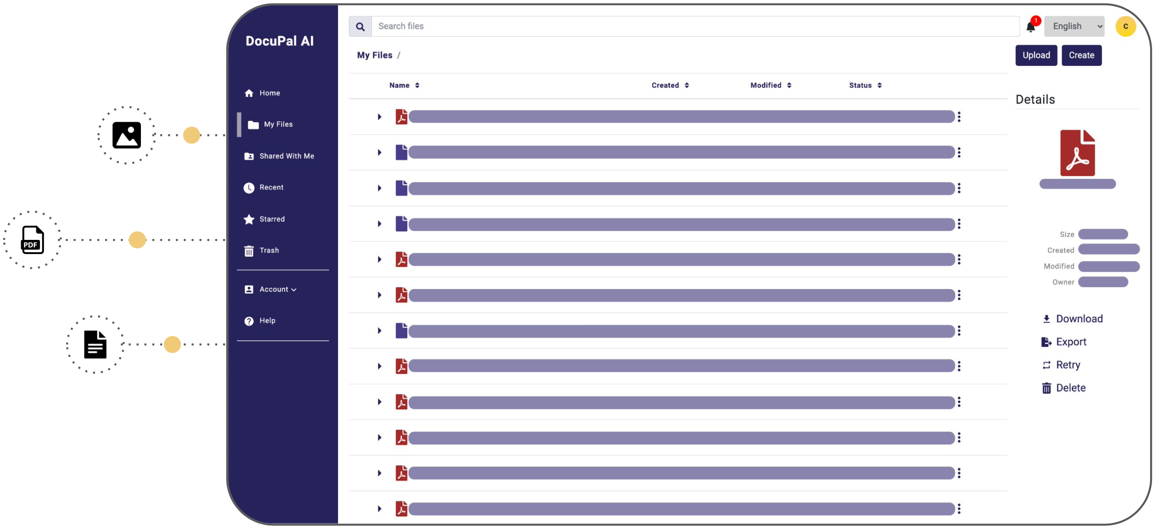Expand the fourth file row arrow
The image size is (1156, 528).
[379, 224]
